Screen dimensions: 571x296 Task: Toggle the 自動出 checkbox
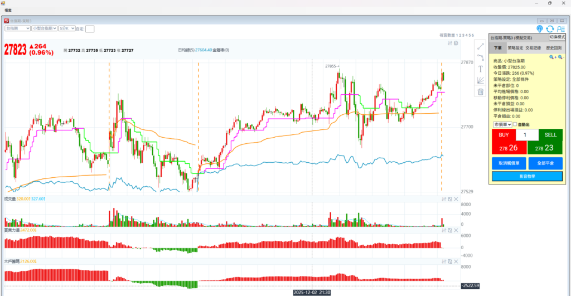pos(515,124)
